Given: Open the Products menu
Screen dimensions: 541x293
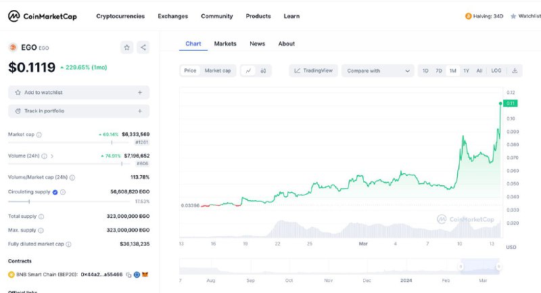Looking at the screenshot, I should (258, 16).
